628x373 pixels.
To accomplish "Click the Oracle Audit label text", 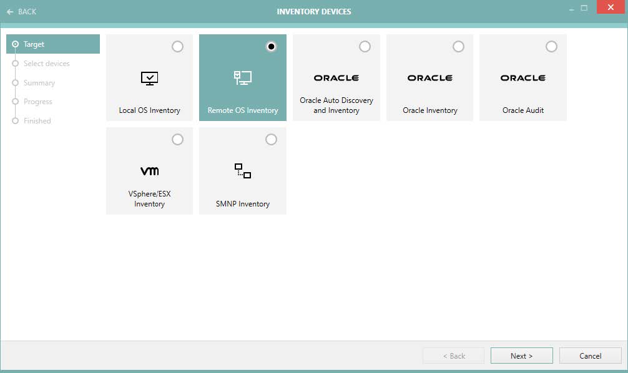I will click(523, 110).
